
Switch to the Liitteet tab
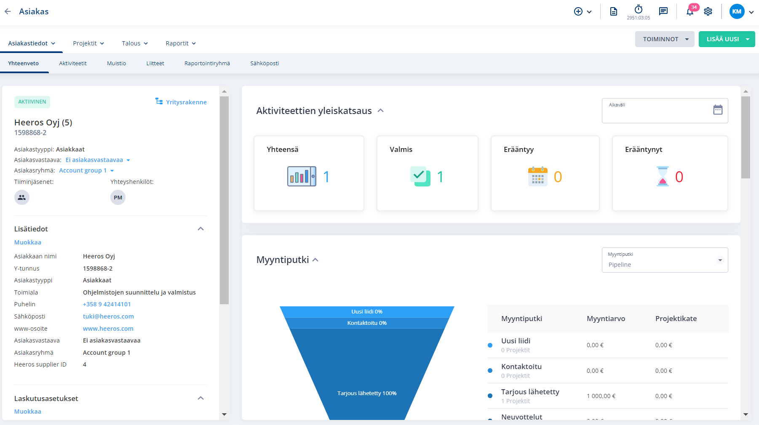pyautogui.click(x=155, y=63)
